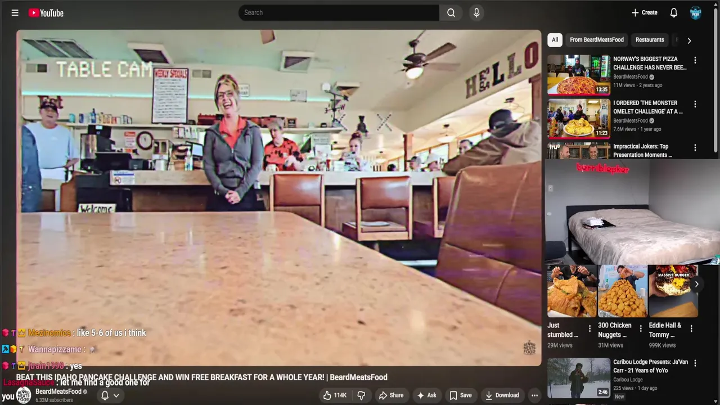Image resolution: width=720 pixels, height=405 pixels.
Task: Open NORWAY'S BIGGEST PIZZA title link
Action: pyautogui.click(x=650, y=63)
